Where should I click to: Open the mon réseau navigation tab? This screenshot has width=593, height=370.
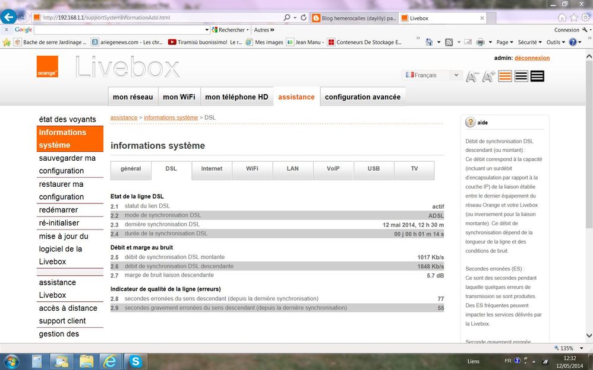(x=133, y=97)
